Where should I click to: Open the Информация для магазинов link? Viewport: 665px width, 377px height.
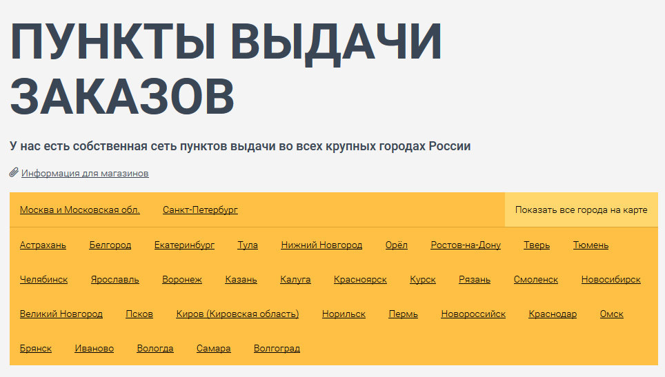point(85,174)
